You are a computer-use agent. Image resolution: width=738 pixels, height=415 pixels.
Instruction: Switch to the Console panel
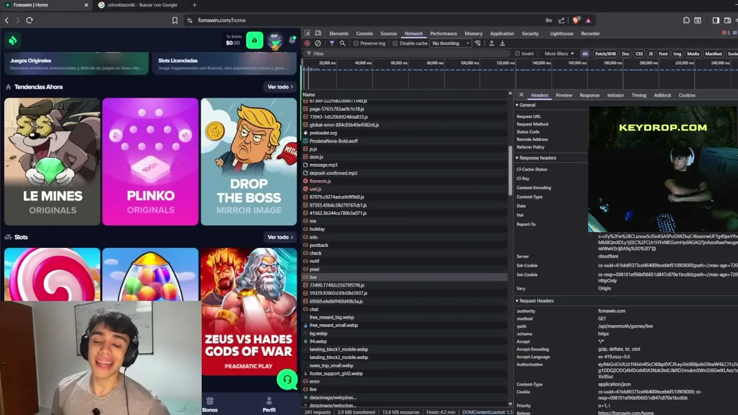pos(364,33)
